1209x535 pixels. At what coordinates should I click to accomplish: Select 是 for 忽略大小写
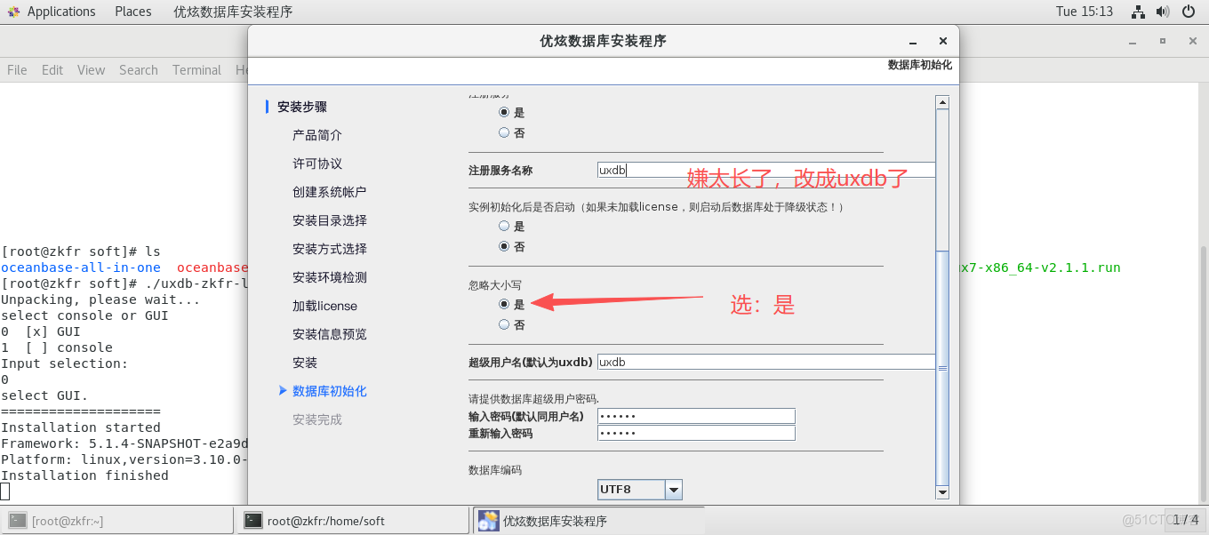[504, 304]
